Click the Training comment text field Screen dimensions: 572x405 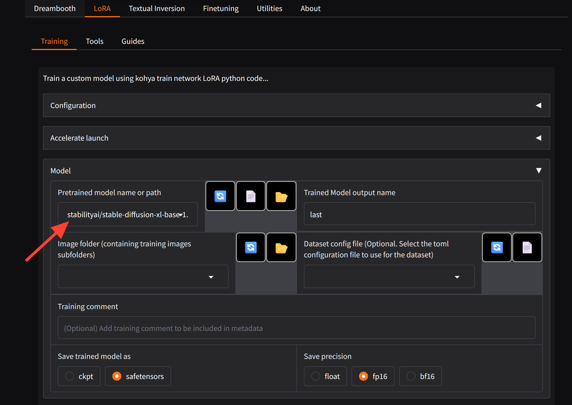pos(296,328)
